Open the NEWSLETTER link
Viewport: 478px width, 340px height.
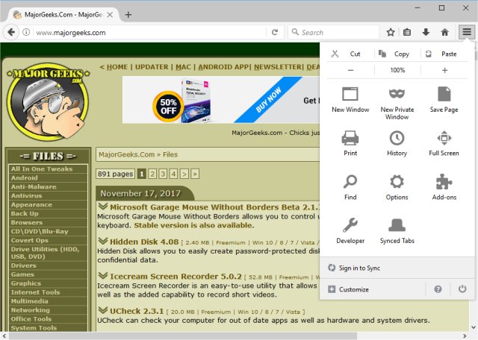[x=278, y=67]
